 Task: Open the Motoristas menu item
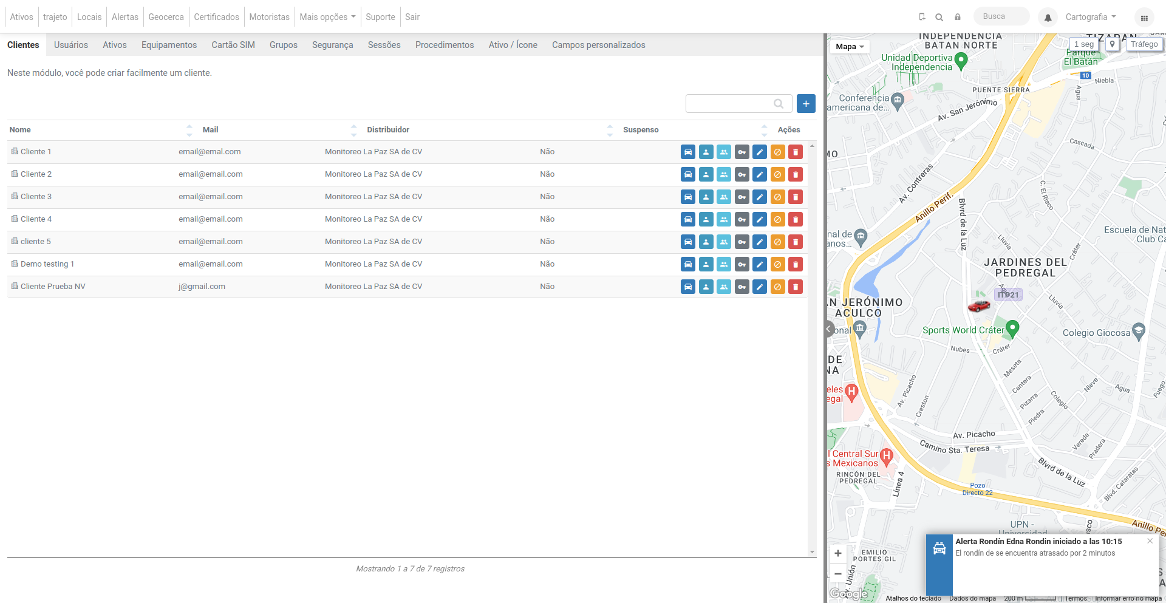point(269,17)
